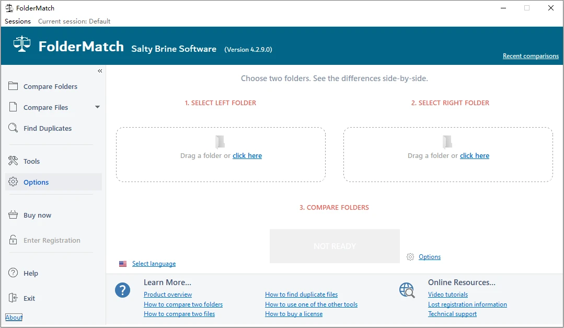Open the Sessions menu

[18, 21]
